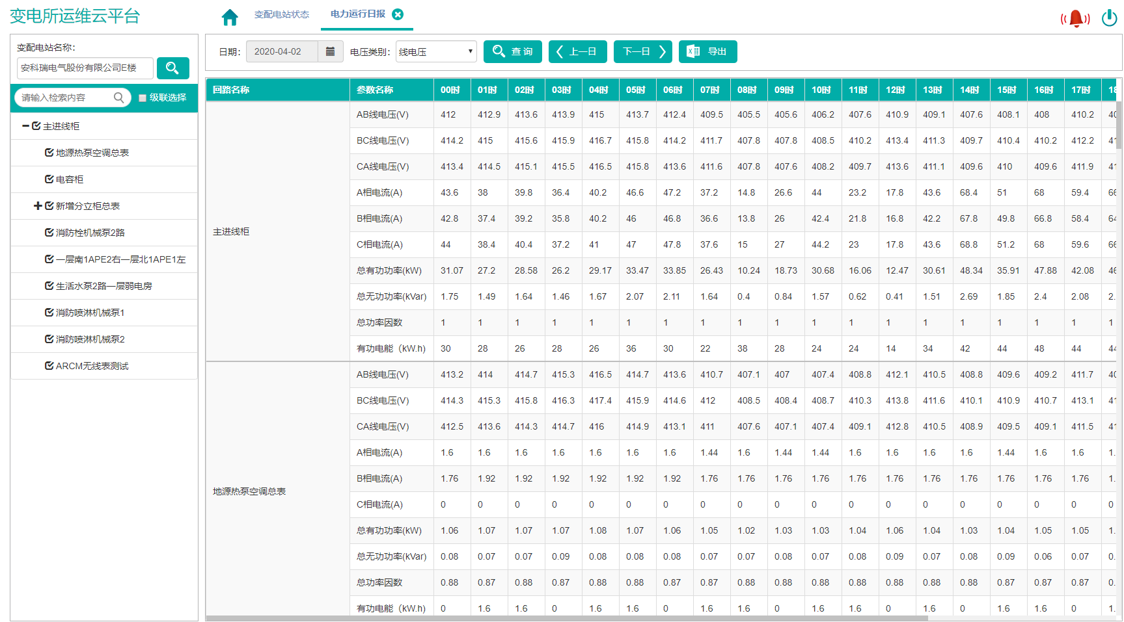Image resolution: width=1124 pixels, height=622 pixels.
Task: Toggle 地源热泵空调总表 checkbox
Action: pos(49,153)
